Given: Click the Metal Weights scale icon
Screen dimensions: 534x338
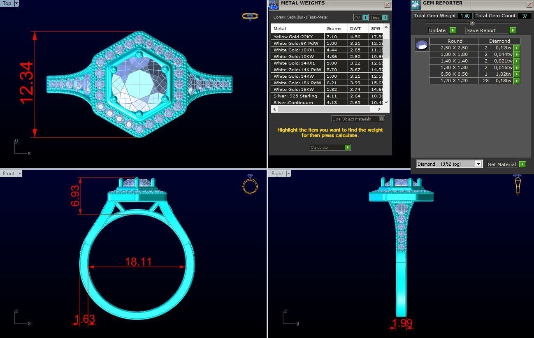Looking at the screenshot, I should 274,5.
